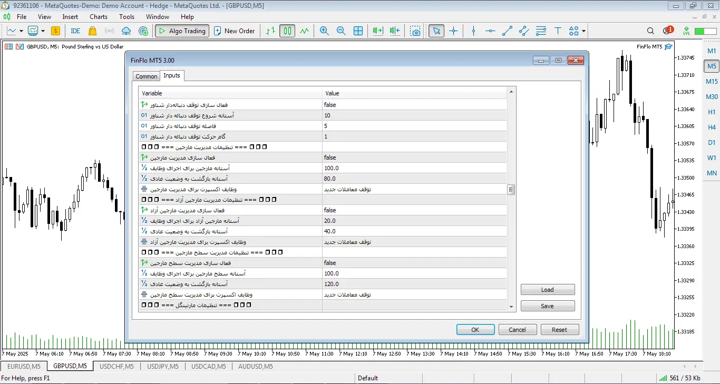Switch chart to candlesticks view

(287, 31)
